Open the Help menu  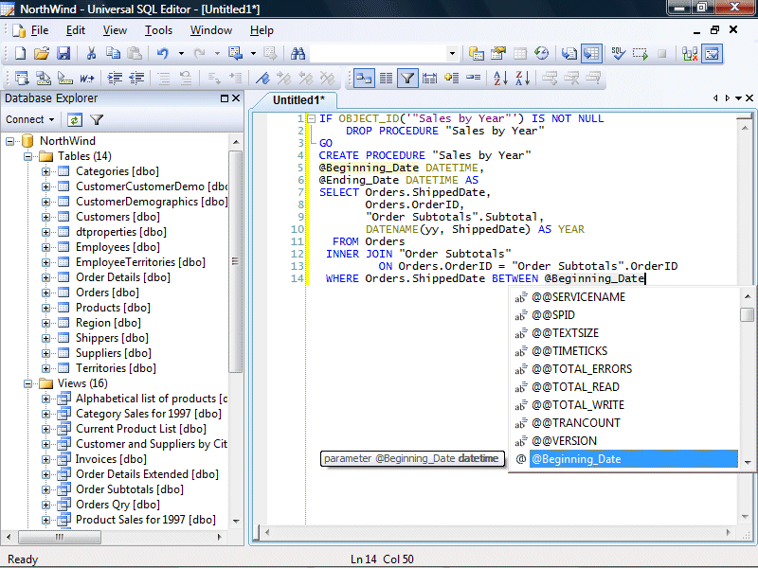tap(262, 30)
